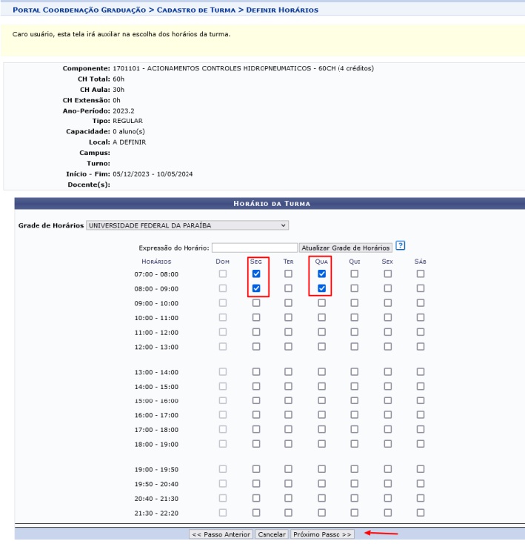The width and height of the screenshot is (525, 544).
Task: Select the Horários column header
Action: 156,262
